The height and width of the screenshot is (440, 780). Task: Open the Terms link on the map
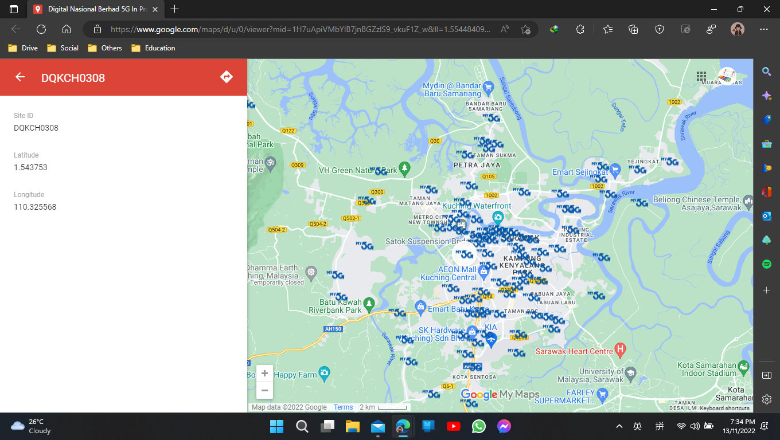point(343,407)
